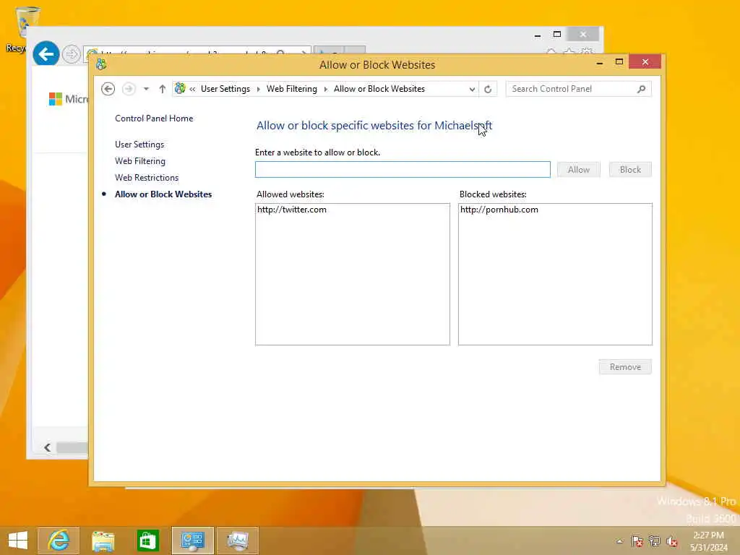
Task: Minimize the Allow or Block Websites window
Action: [x=599, y=62]
